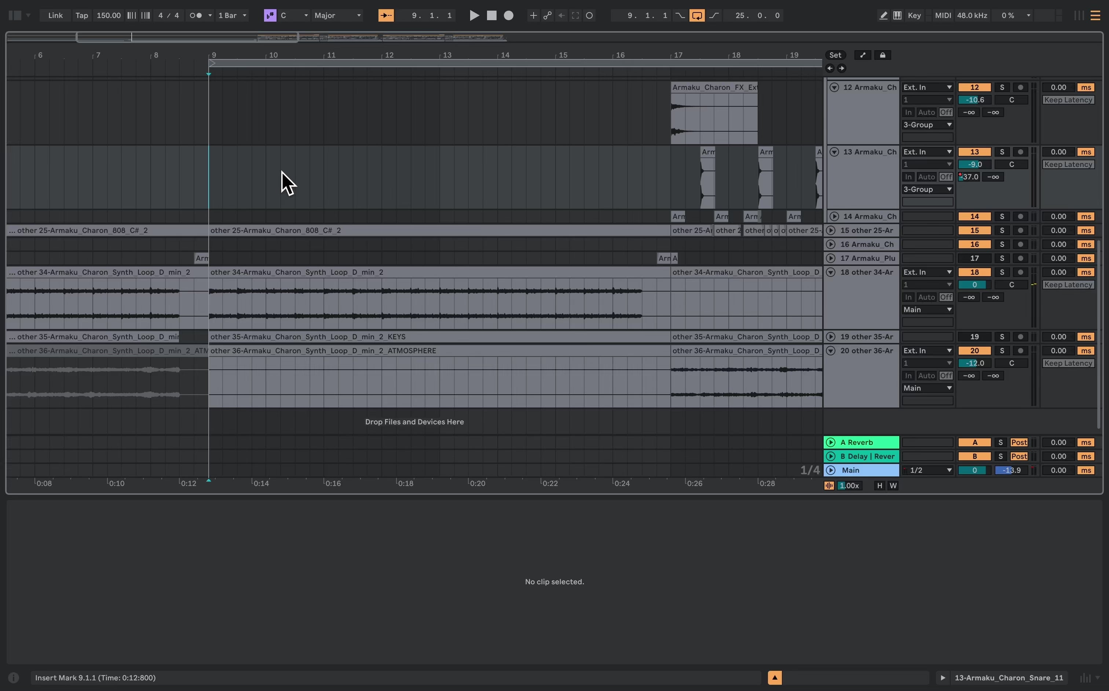Select the Major scale menu item
1109x691 pixels.
coord(335,15)
